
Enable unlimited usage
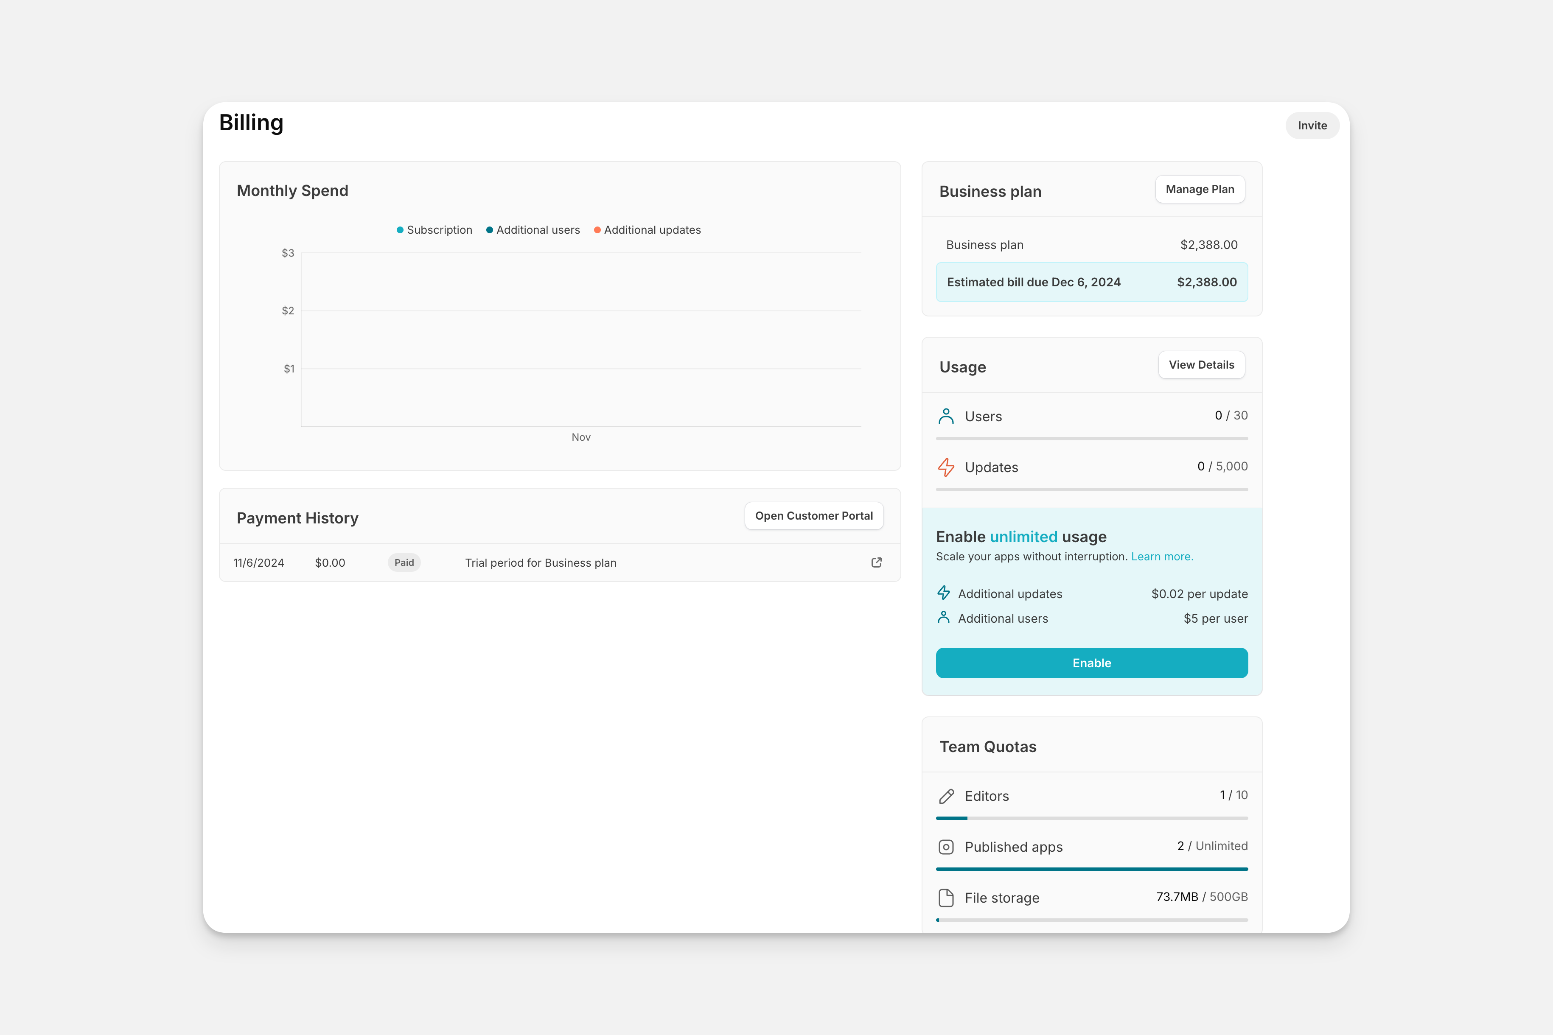(1091, 663)
